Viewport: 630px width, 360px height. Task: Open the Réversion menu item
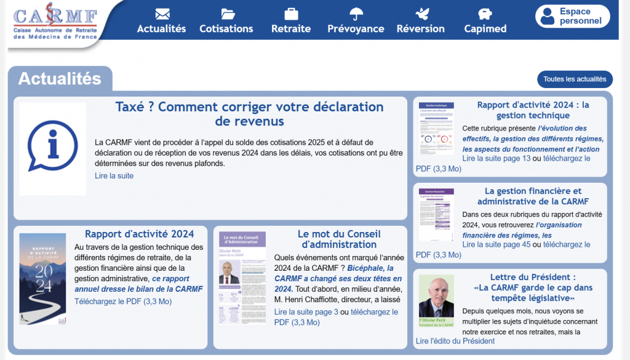click(x=421, y=28)
